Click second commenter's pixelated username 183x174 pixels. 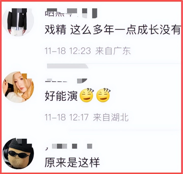(x=66, y=81)
